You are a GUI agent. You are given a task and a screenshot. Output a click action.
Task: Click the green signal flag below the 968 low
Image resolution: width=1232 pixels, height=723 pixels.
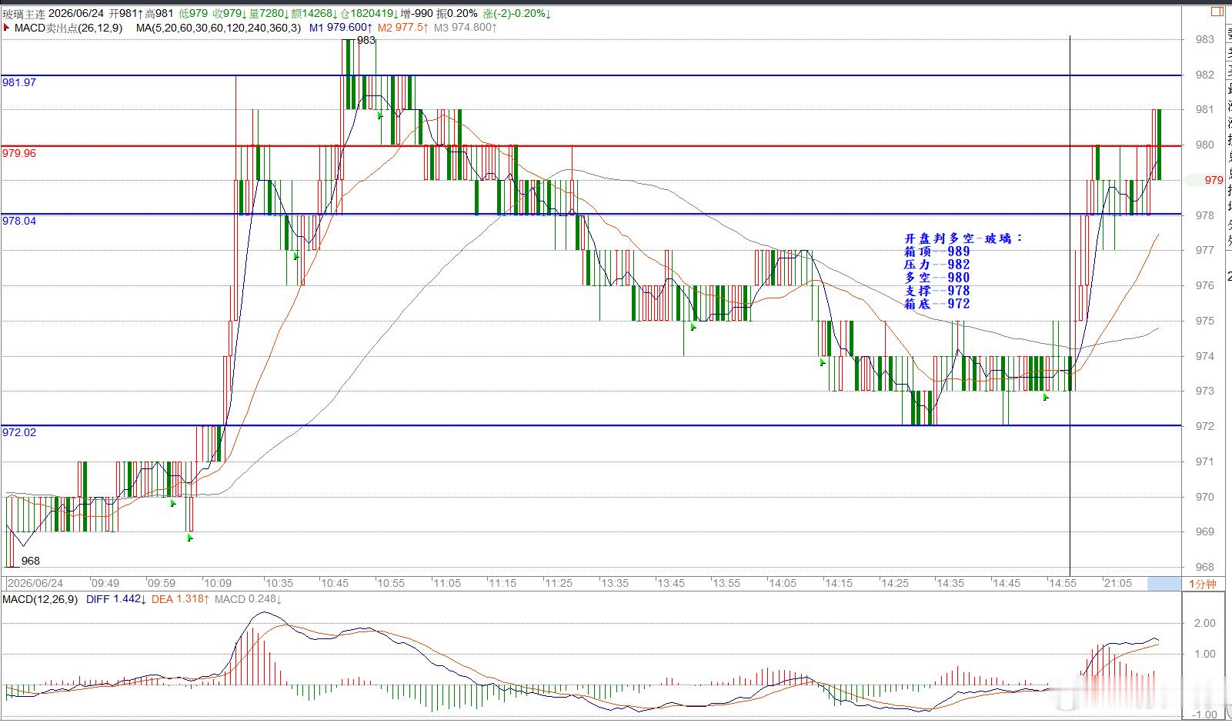(190, 538)
